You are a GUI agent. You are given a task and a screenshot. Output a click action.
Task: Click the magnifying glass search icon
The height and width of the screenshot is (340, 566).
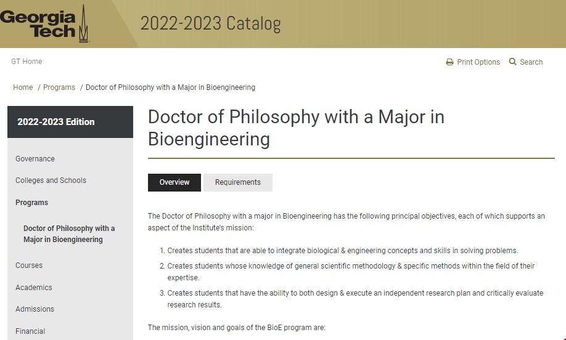tap(512, 62)
